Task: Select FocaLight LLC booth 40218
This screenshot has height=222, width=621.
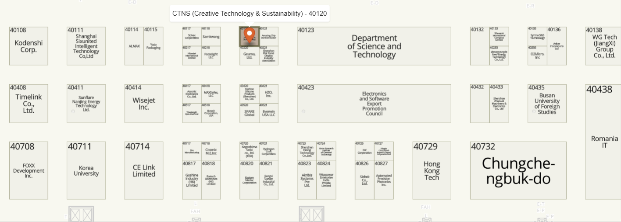Action: pyautogui.click(x=211, y=55)
